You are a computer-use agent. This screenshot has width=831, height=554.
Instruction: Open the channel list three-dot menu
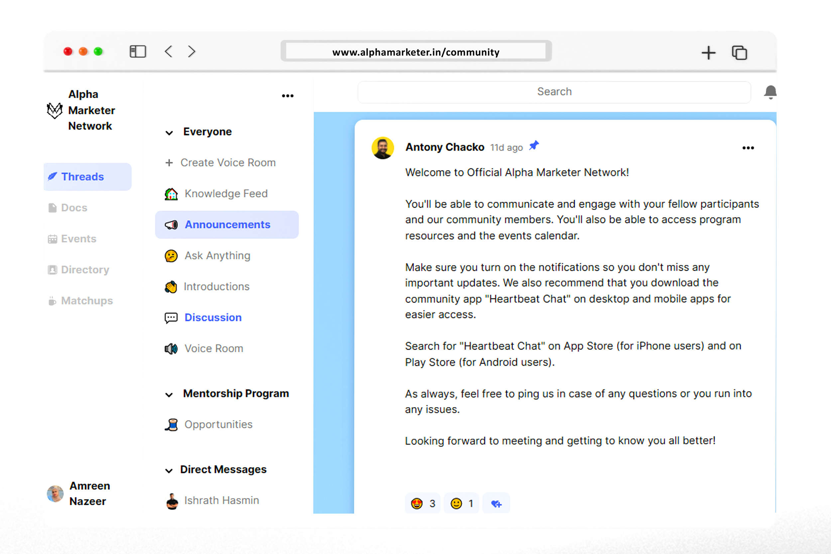click(x=288, y=96)
